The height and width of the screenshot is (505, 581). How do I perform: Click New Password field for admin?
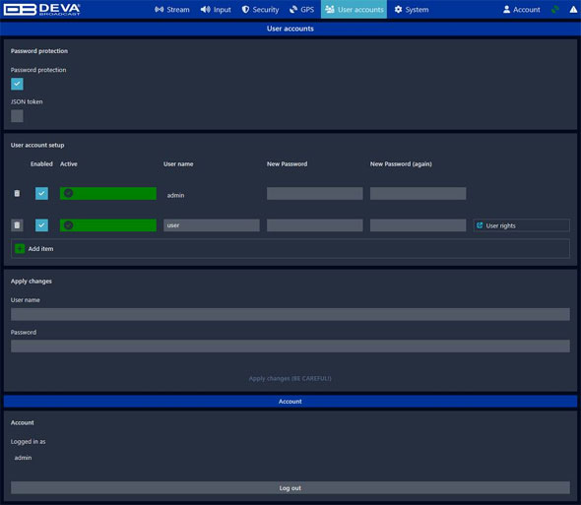pyautogui.click(x=315, y=193)
